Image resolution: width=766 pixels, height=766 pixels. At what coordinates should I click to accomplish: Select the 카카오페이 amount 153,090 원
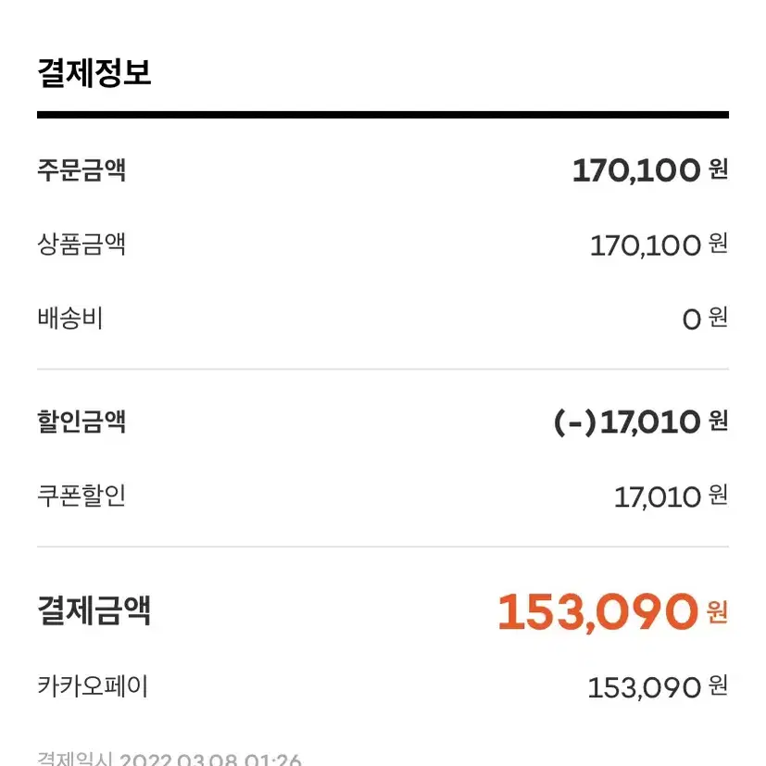[658, 686]
